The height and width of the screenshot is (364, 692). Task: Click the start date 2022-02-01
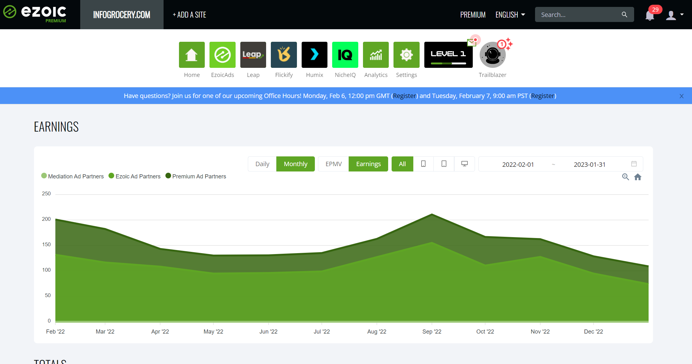pos(518,165)
